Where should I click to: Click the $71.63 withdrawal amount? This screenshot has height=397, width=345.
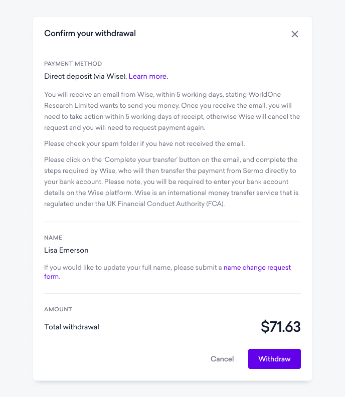281,326
